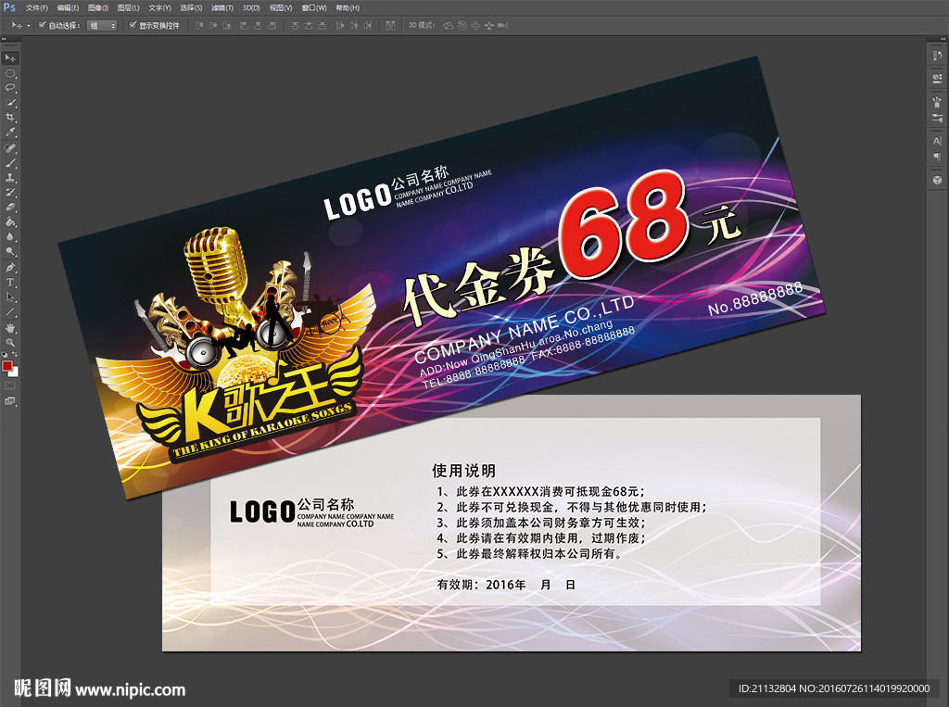Select the Pen tool
The image size is (949, 707).
tap(10, 268)
